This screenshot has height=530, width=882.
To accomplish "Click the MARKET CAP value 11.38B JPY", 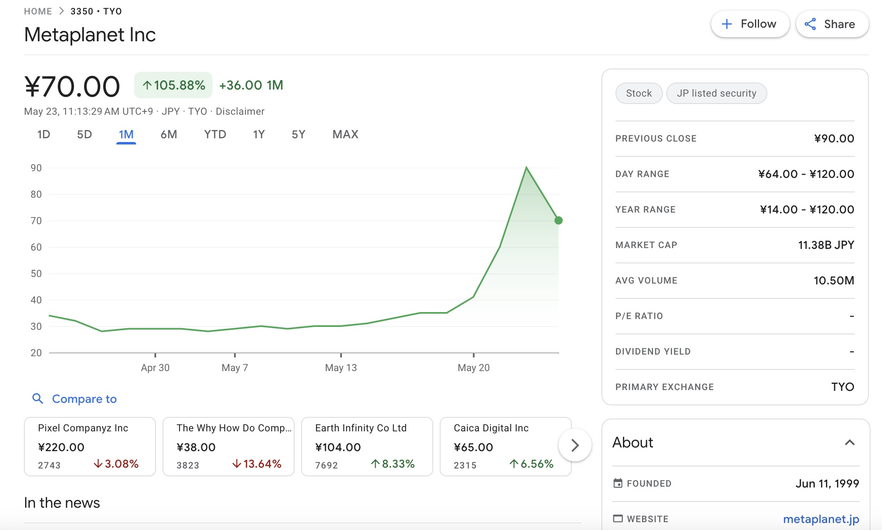I will tap(826, 245).
